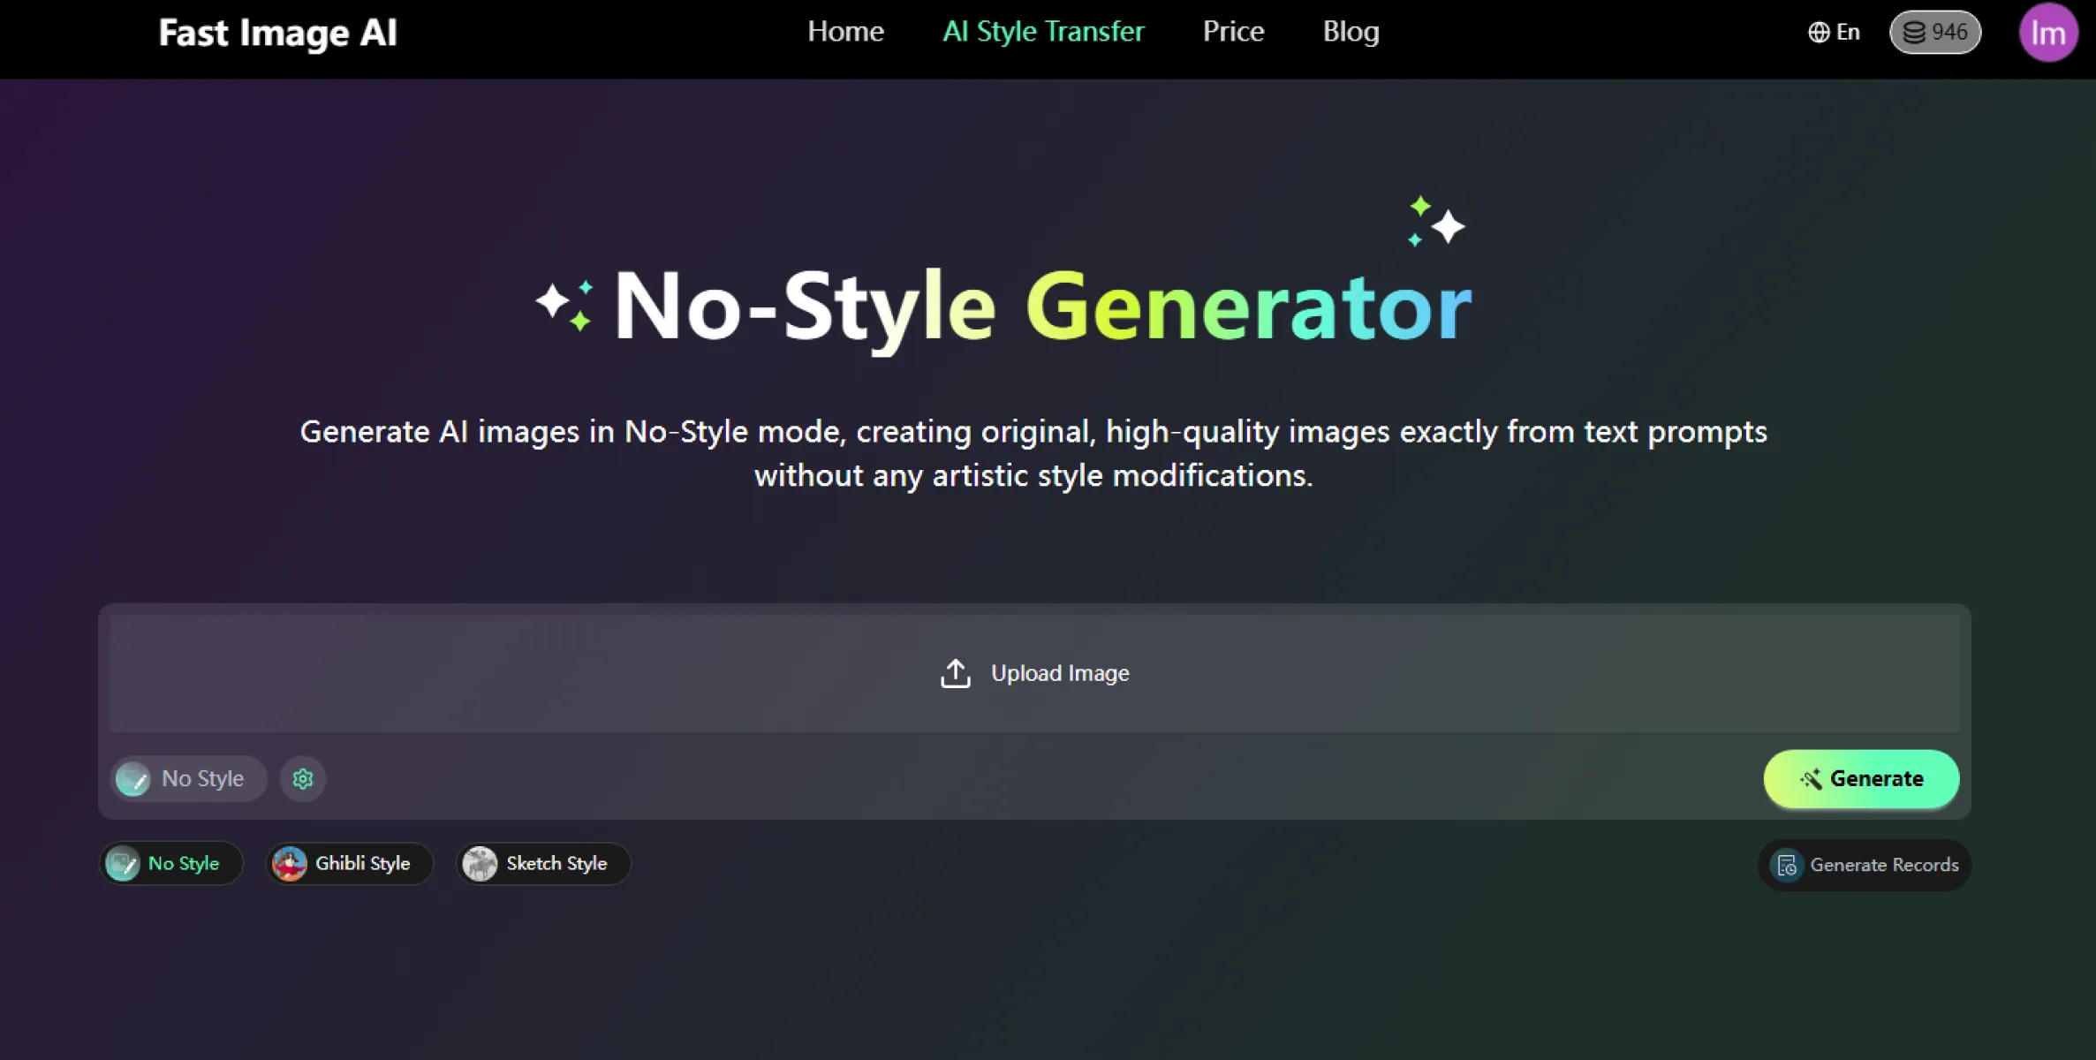
Task: Click the Sketch Style thumbnail icon
Action: coord(480,863)
